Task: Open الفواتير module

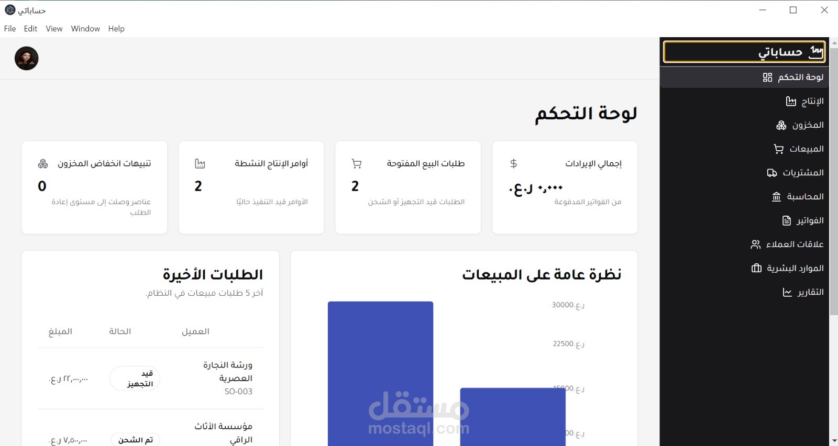Action: [x=744, y=221]
